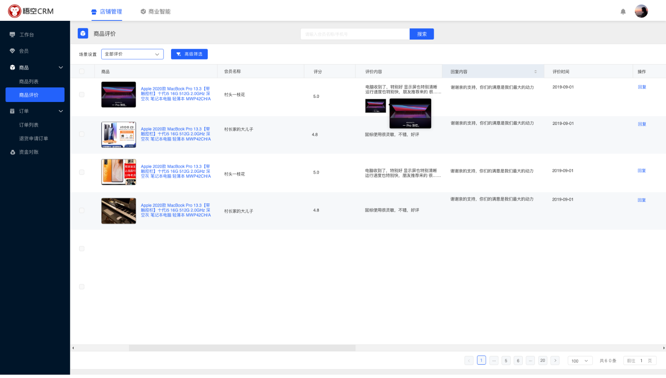Click the 商品评价 cube icon in header
The width and height of the screenshot is (666, 378).
(x=83, y=33)
